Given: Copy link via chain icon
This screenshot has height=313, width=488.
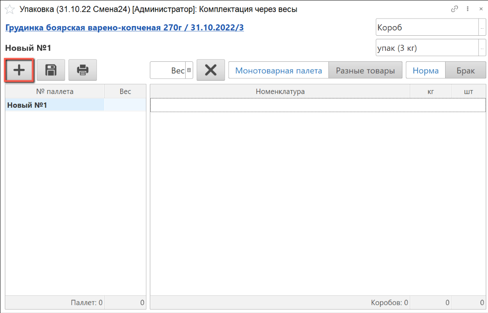Looking at the screenshot, I should (454, 9).
